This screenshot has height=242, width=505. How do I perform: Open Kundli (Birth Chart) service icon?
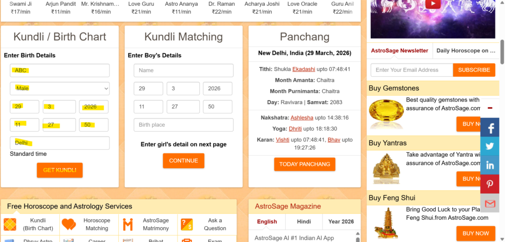coord(10,224)
